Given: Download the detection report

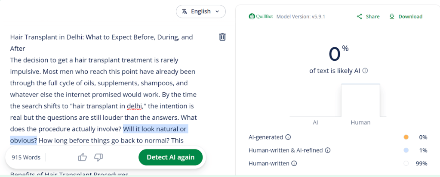Looking at the screenshot, I should pyautogui.click(x=406, y=16).
